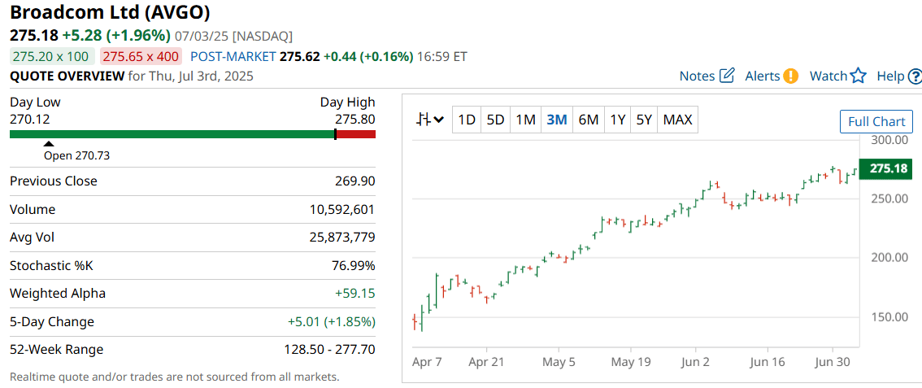
Task: Click the Stochastic %K value 76.99%
Action: (354, 266)
